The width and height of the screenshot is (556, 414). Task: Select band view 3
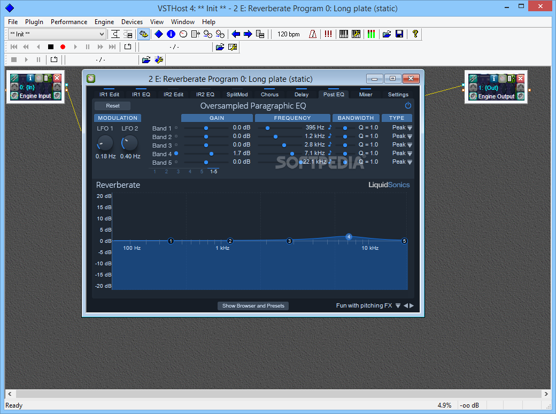click(x=178, y=171)
